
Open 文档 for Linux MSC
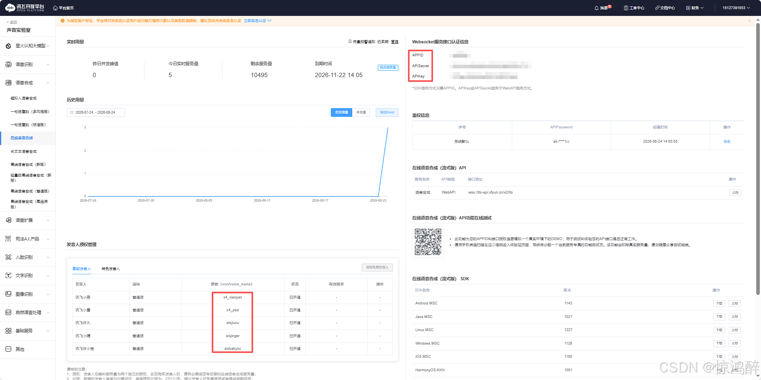(x=735, y=330)
